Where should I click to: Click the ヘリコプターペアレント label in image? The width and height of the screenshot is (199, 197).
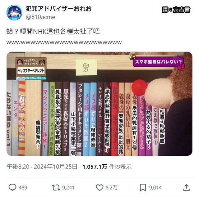pos(31,70)
